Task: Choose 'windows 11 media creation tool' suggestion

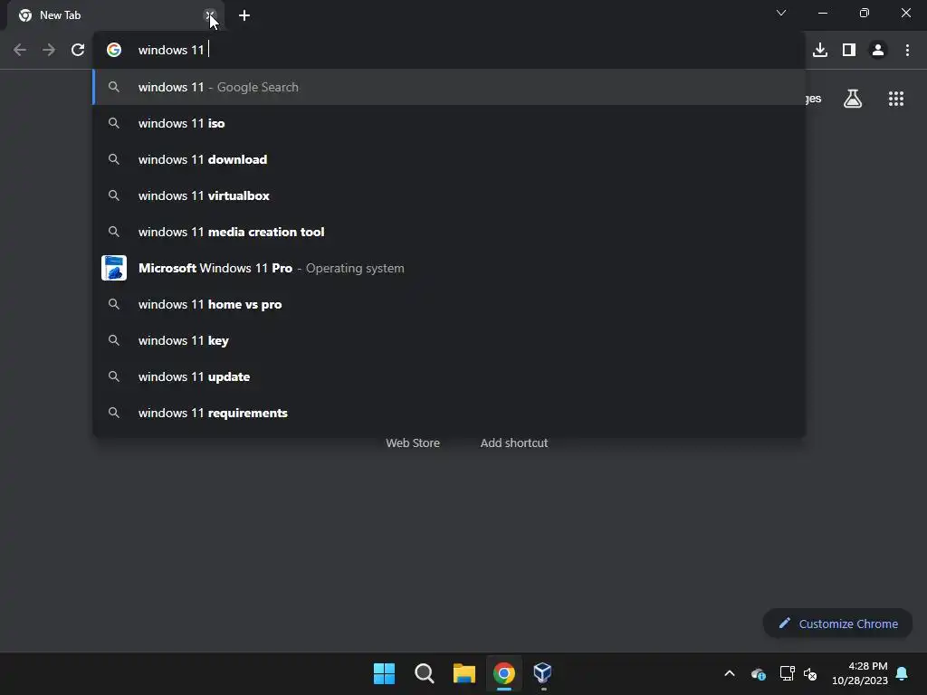Action: pyautogui.click(x=449, y=232)
